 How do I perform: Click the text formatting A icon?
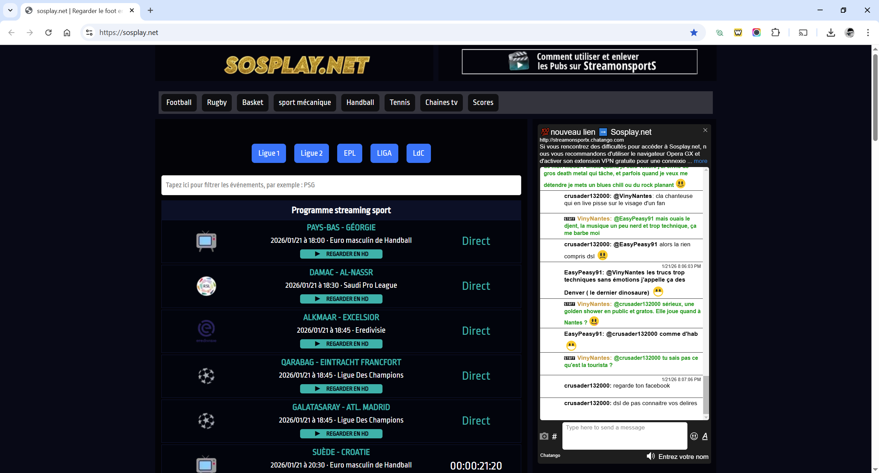click(x=705, y=436)
